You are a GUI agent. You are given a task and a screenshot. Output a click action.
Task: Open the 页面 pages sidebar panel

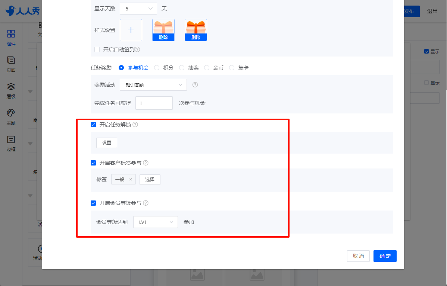pyautogui.click(x=11, y=64)
